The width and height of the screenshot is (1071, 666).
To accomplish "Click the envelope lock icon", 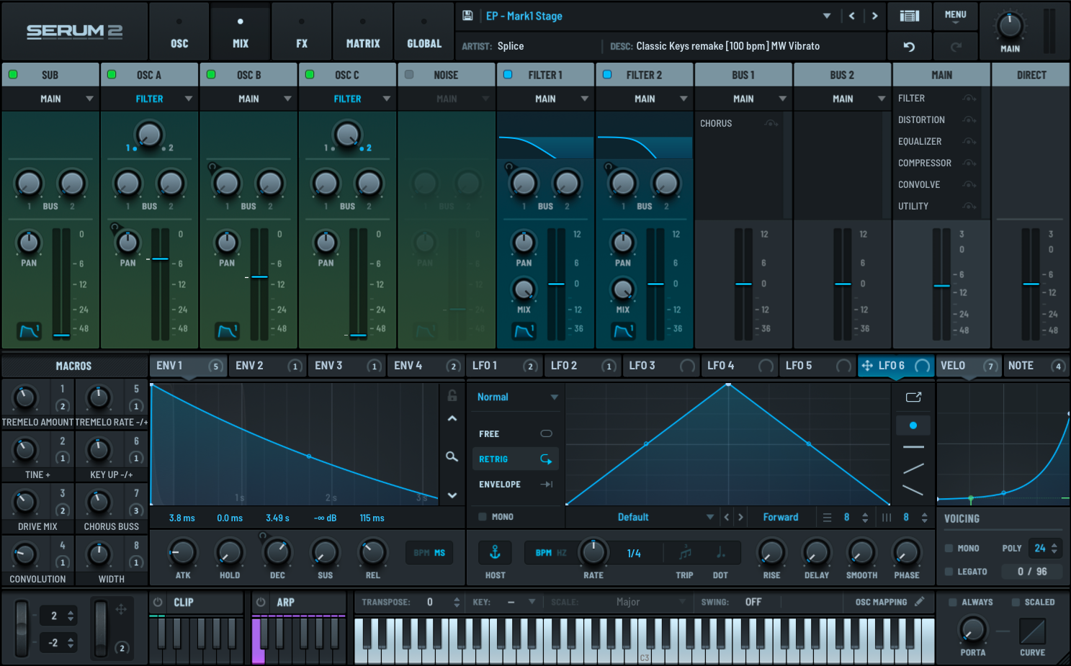I will coord(452,395).
